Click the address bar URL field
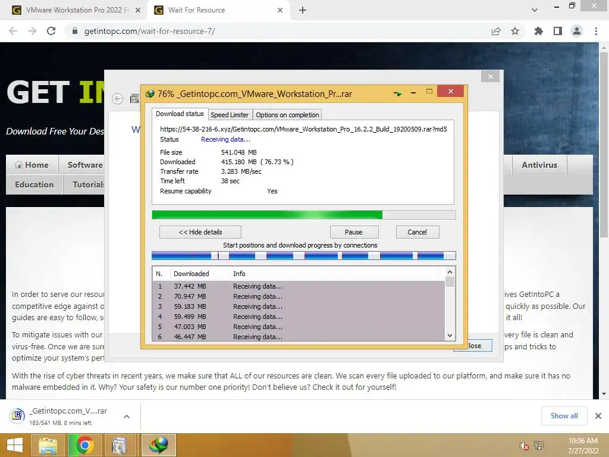 coord(280,31)
